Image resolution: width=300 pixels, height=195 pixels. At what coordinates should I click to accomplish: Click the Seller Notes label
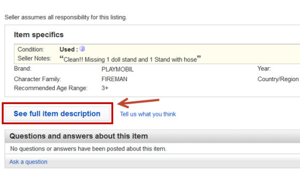(35, 58)
